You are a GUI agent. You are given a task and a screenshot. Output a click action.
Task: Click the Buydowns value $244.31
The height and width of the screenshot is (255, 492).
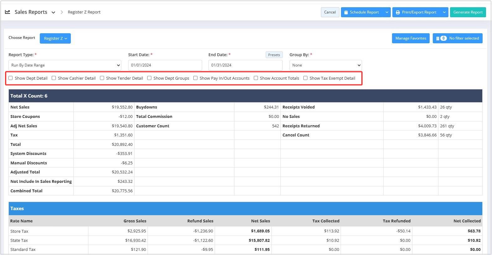(x=271, y=107)
